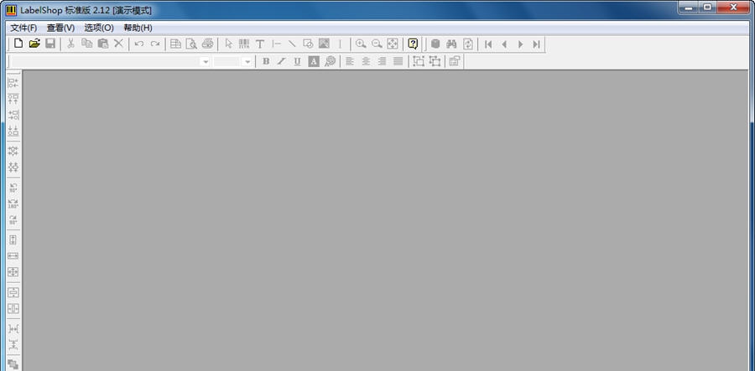Expand the font size dropdown
The height and width of the screenshot is (371, 755).
[247, 61]
